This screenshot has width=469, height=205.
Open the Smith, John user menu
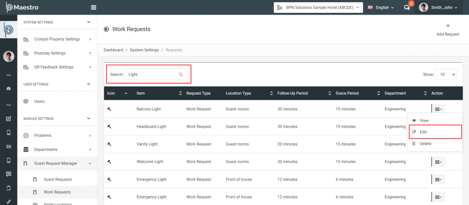[x=438, y=7]
